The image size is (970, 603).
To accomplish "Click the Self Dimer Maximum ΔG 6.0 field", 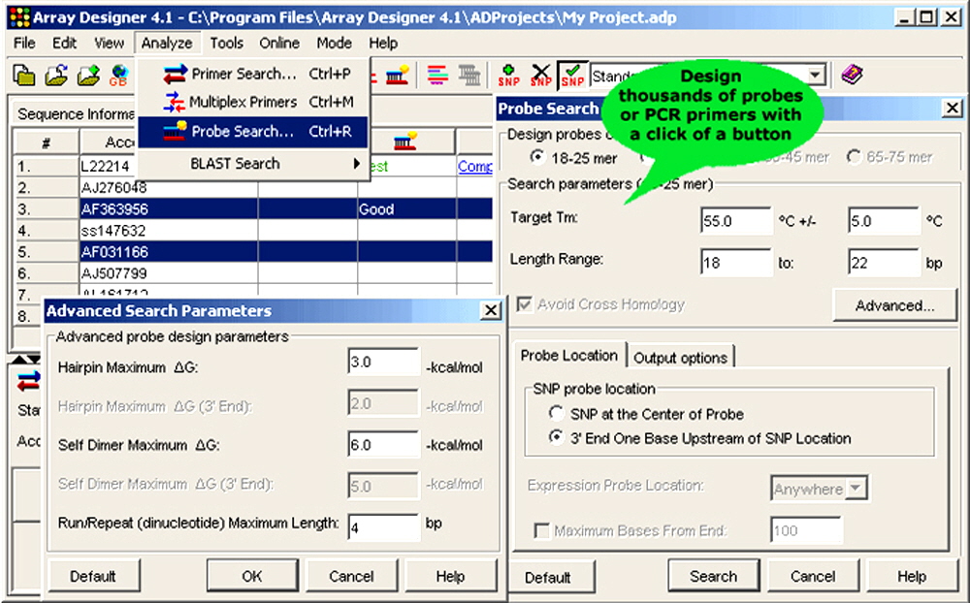I will pos(383,445).
